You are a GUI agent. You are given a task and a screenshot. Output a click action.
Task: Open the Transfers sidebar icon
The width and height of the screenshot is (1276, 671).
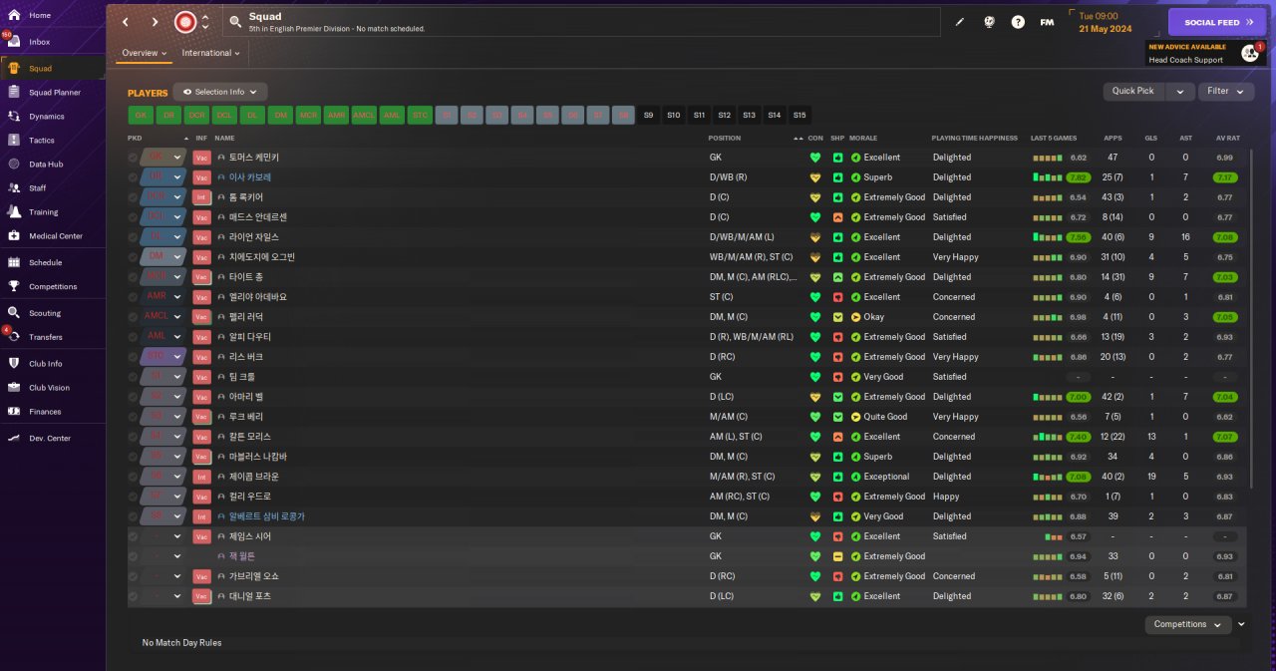click(14, 337)
